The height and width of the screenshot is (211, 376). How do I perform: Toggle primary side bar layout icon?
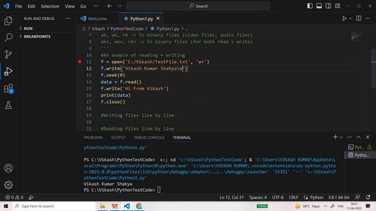[310, 6]
